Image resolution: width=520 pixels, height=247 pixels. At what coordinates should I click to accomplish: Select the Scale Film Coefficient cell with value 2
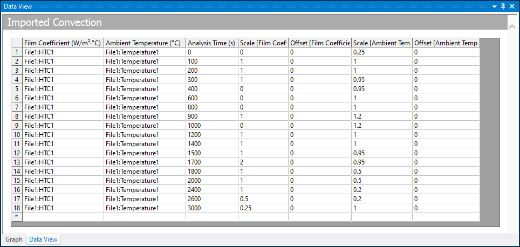pos(263,162)
